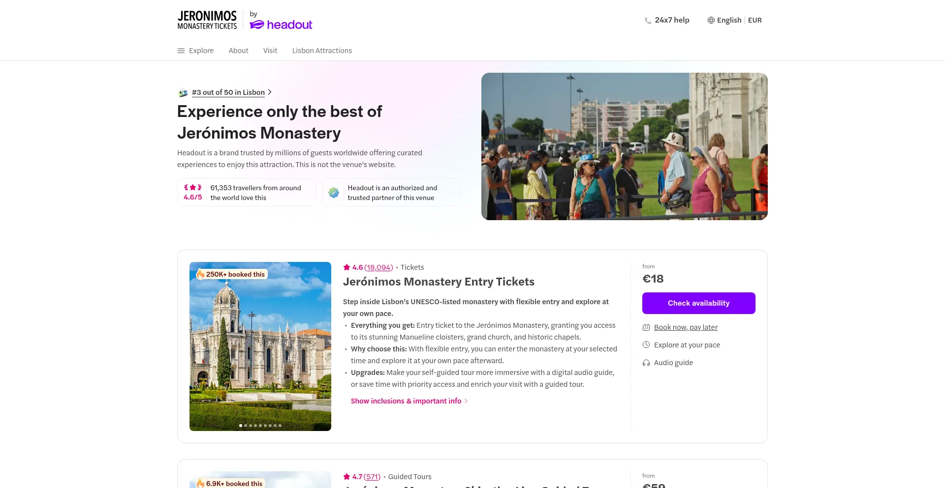Screen dimensions: 945x488
Task: Click the Audio guide text
Action: pyautogui.click(x=673, y=363)
